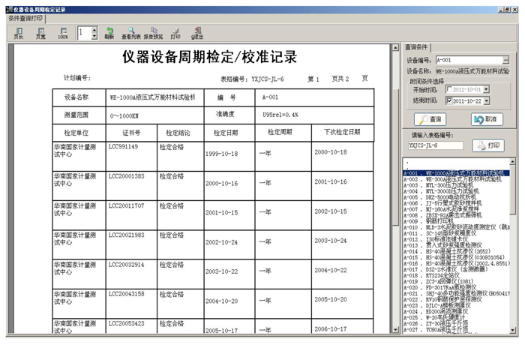The width and height of the screenshot is (525, 345).
Task: Open the 开始时间 date dropdown arrow
Action: point(486,89)
